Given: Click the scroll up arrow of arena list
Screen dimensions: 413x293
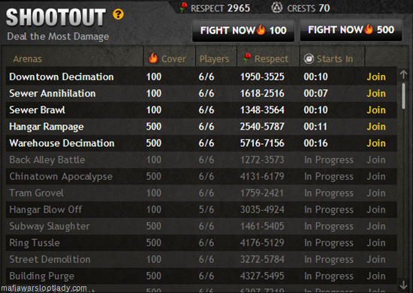Looking at the screenshot, I should click(403, 74).
